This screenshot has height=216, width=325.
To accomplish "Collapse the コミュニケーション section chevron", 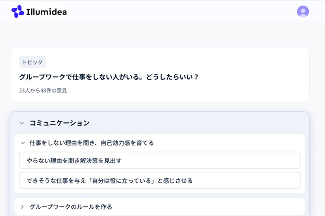I will [x=22, y=123].
